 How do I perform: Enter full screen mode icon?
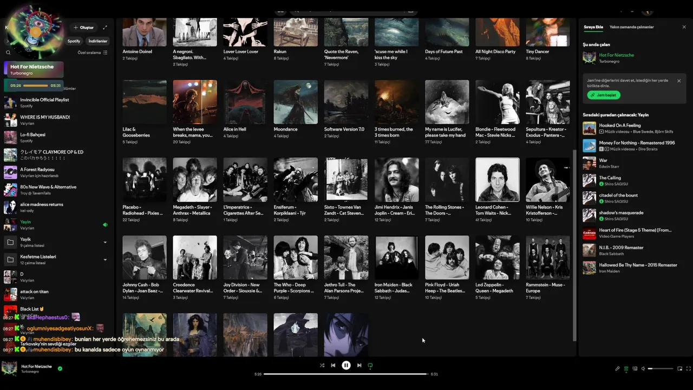pyautogui.click(x=689, y=369)
